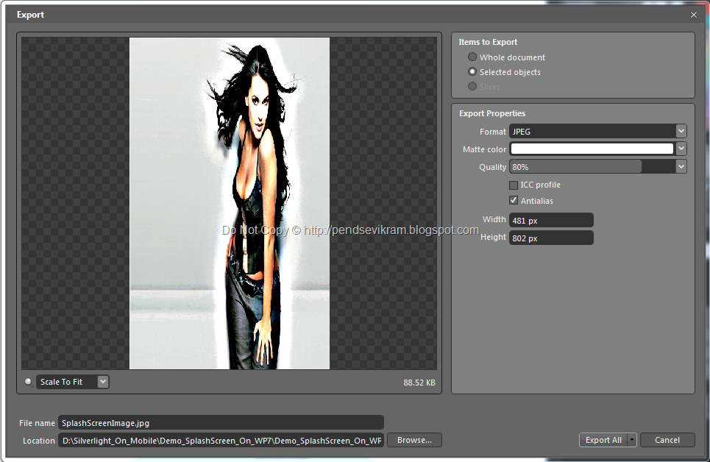710x462 pixels.
Task: Toggle the Antialias checkbox
Action: tap(514, 200)
